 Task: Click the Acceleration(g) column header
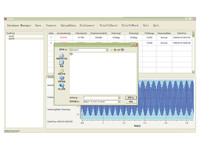(64, 33)
